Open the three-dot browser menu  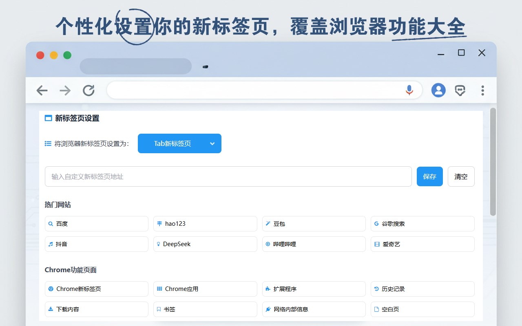point(483,90)
